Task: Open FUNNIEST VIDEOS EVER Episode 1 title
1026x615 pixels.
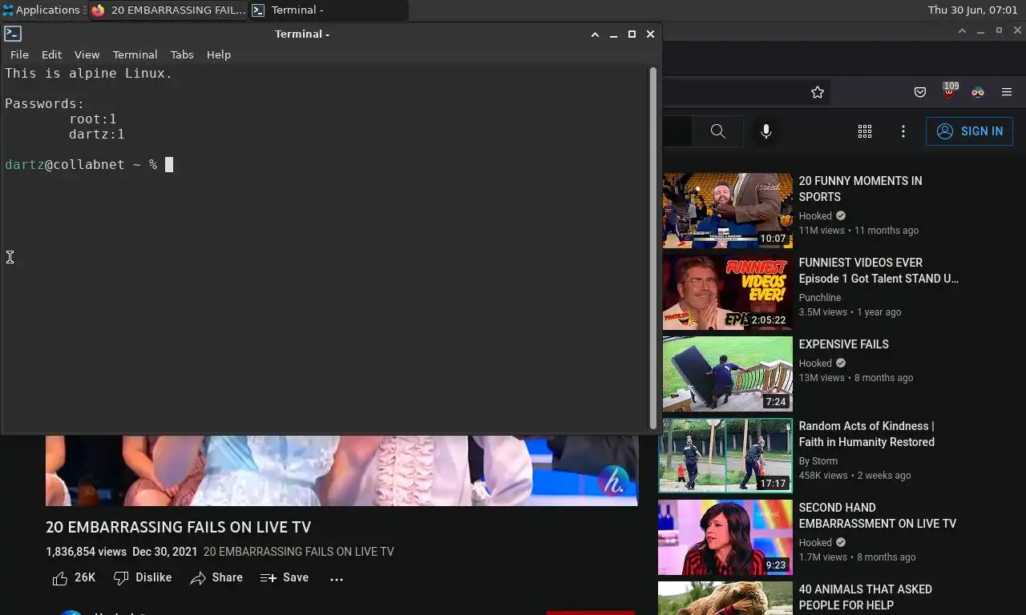Action: click(879, 271)
